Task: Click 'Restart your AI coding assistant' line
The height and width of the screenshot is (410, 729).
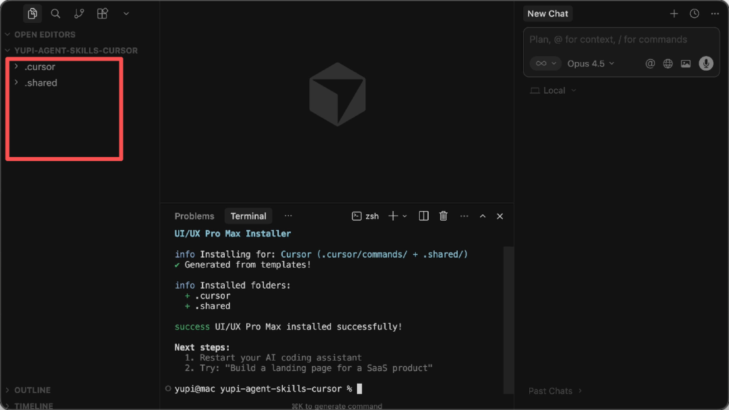Action: click(280, 357)
